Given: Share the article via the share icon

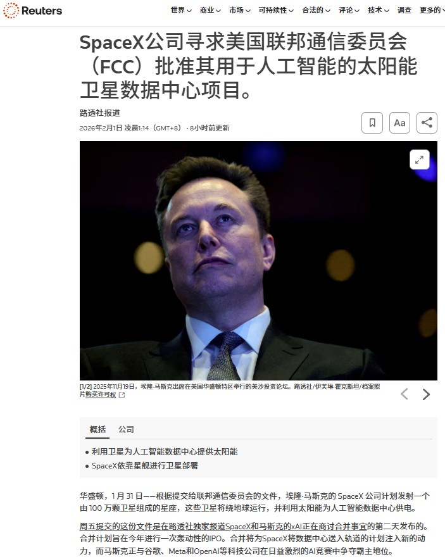Looking at the screenshot, I should (x=427, y=123).
